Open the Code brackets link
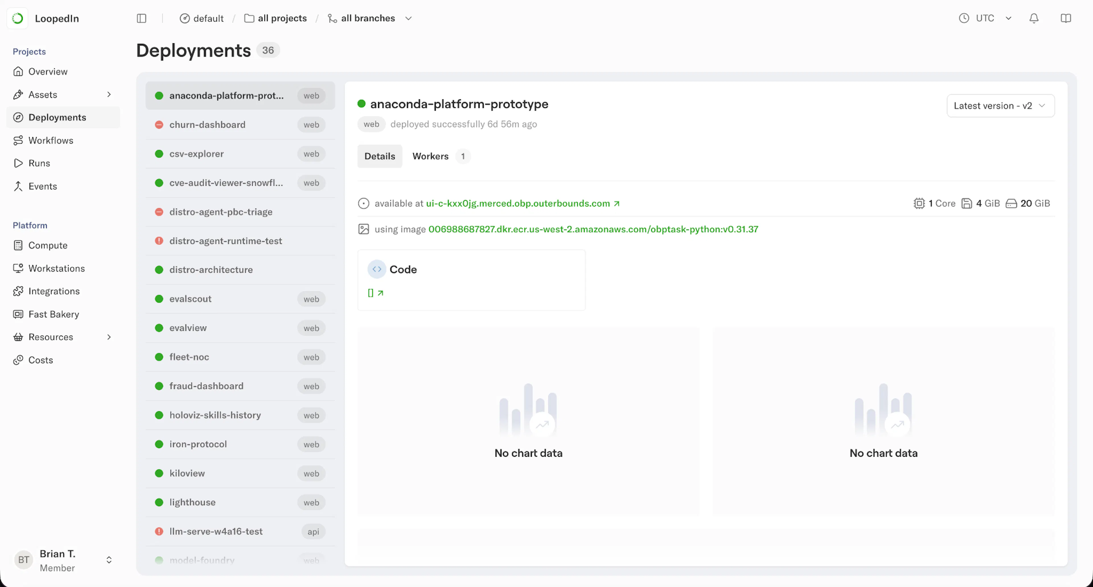This screenshot has height=587, width=1093. tap(375, 293)
